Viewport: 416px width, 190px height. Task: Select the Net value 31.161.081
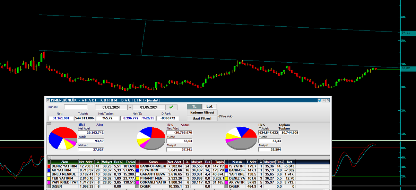click(x=61, y=118)
